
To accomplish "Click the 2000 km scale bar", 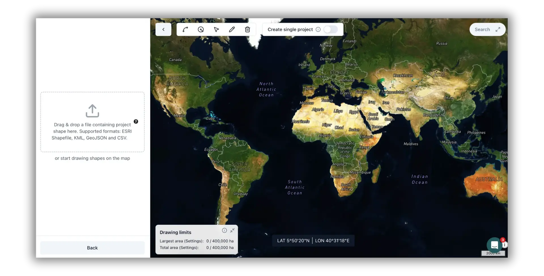I will pyautogui.click(x=493, y=253).
